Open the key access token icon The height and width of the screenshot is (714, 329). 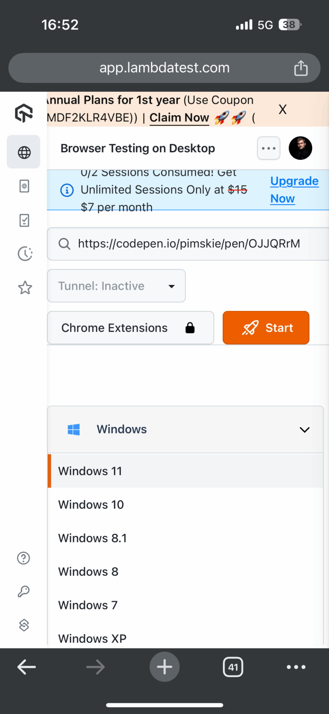24,591
